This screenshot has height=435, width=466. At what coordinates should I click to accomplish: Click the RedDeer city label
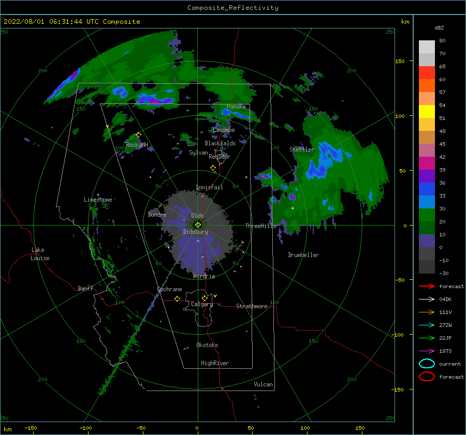(x=220, y=157)
